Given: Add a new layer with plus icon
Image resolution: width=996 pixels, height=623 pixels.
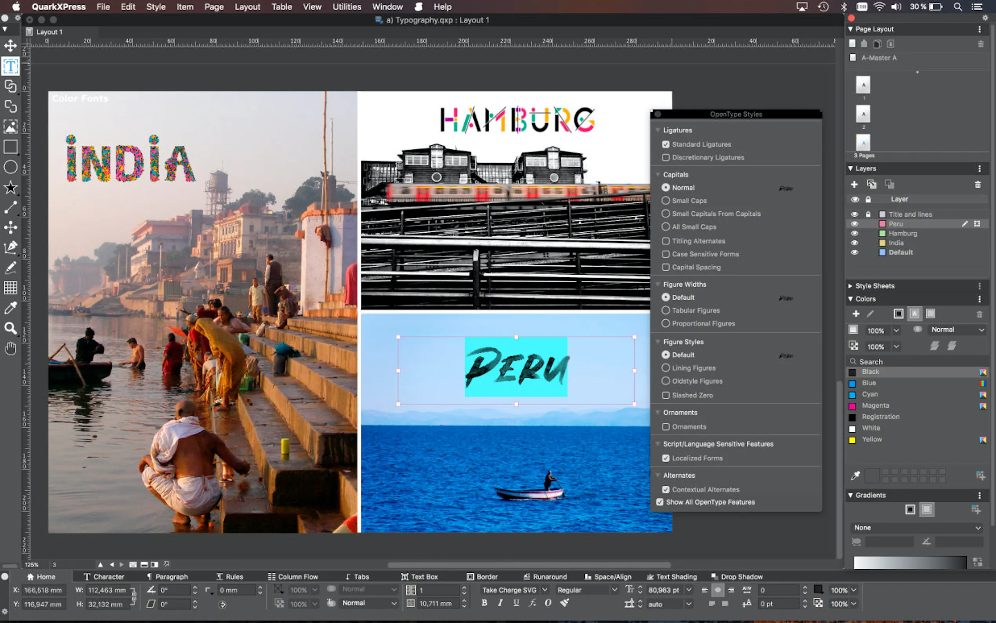Looking at the screenshot, I should click(854, 184).
